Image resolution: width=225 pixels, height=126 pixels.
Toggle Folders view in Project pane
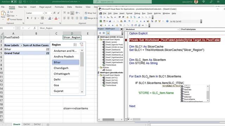pos(108,33)
